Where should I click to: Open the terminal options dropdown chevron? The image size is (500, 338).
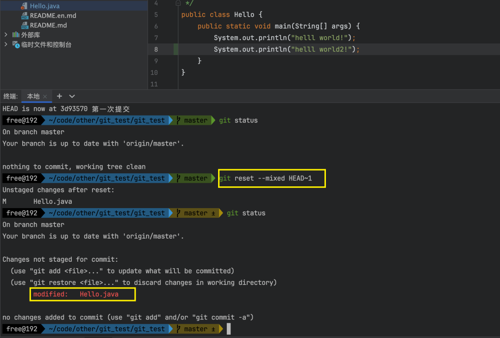pyautogui.click(x=72, y=96)
